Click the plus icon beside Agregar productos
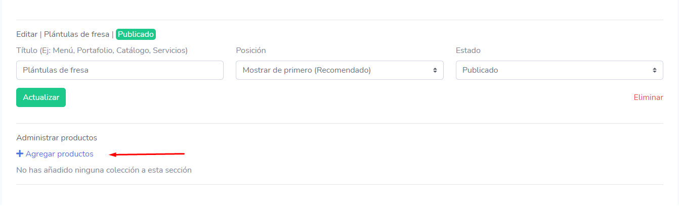679x209 pixels. 20,154
